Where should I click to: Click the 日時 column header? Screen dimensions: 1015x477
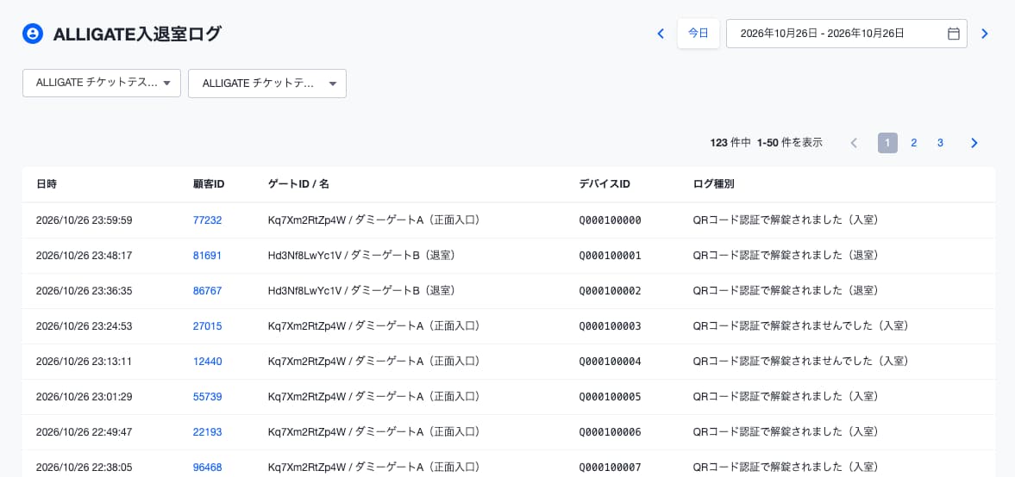click(x=47, y=184)
